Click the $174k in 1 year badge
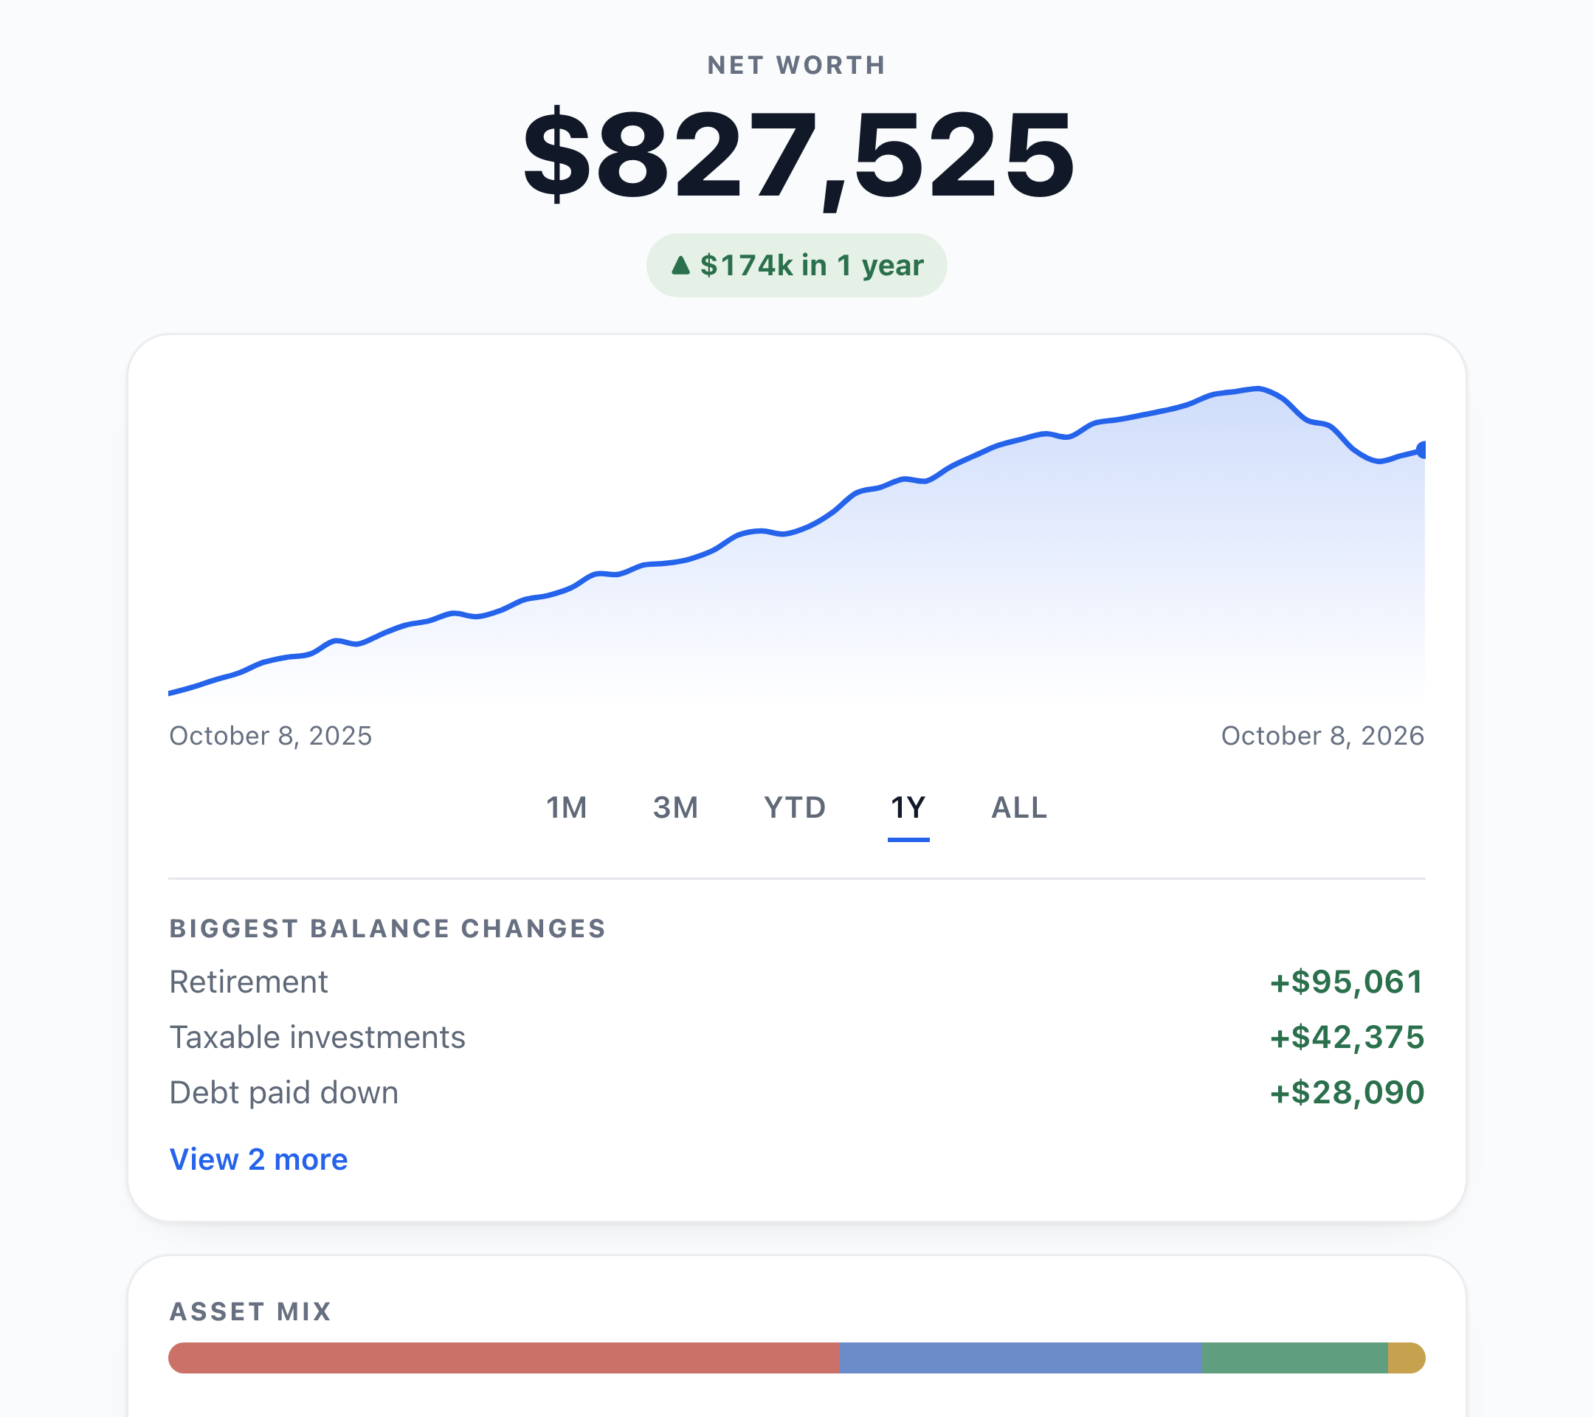The width and height of the screenshot is (1594, 1417). (796, 265)
